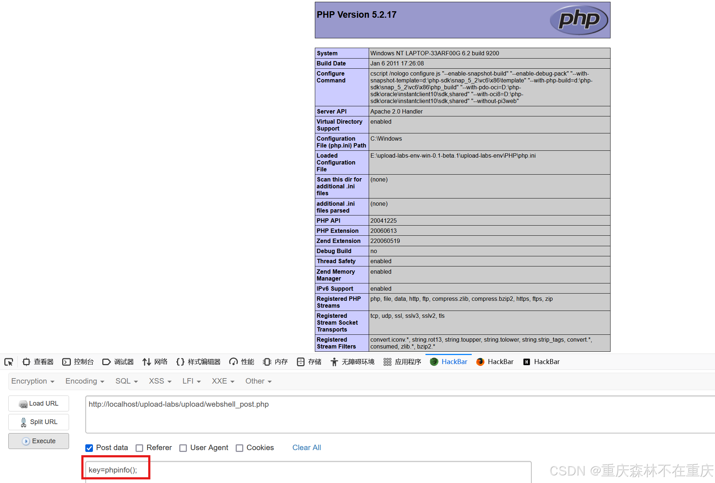This screenshot has height=483, width=715.
Task: Open the Storage (存储) panel
Action: click(309, 362)
